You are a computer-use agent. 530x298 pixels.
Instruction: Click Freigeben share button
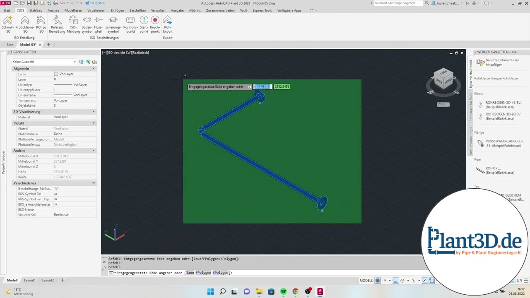coord(95,3)
